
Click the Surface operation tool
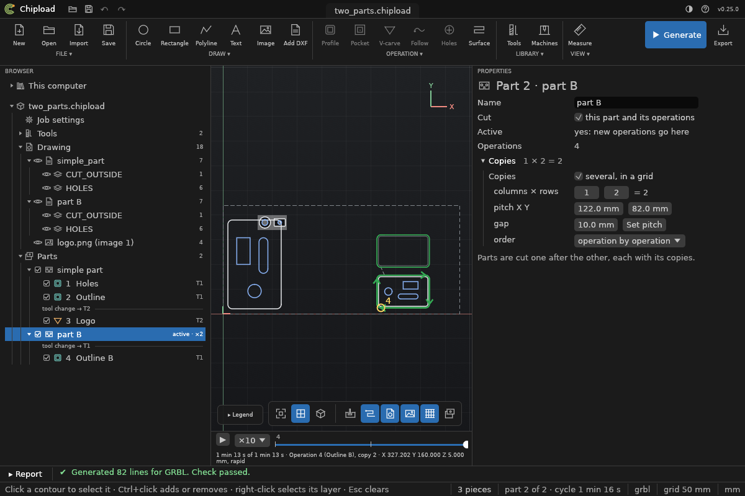coord(479,35)
